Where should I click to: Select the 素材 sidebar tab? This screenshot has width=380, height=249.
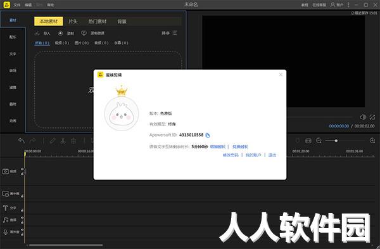(13, 20)
